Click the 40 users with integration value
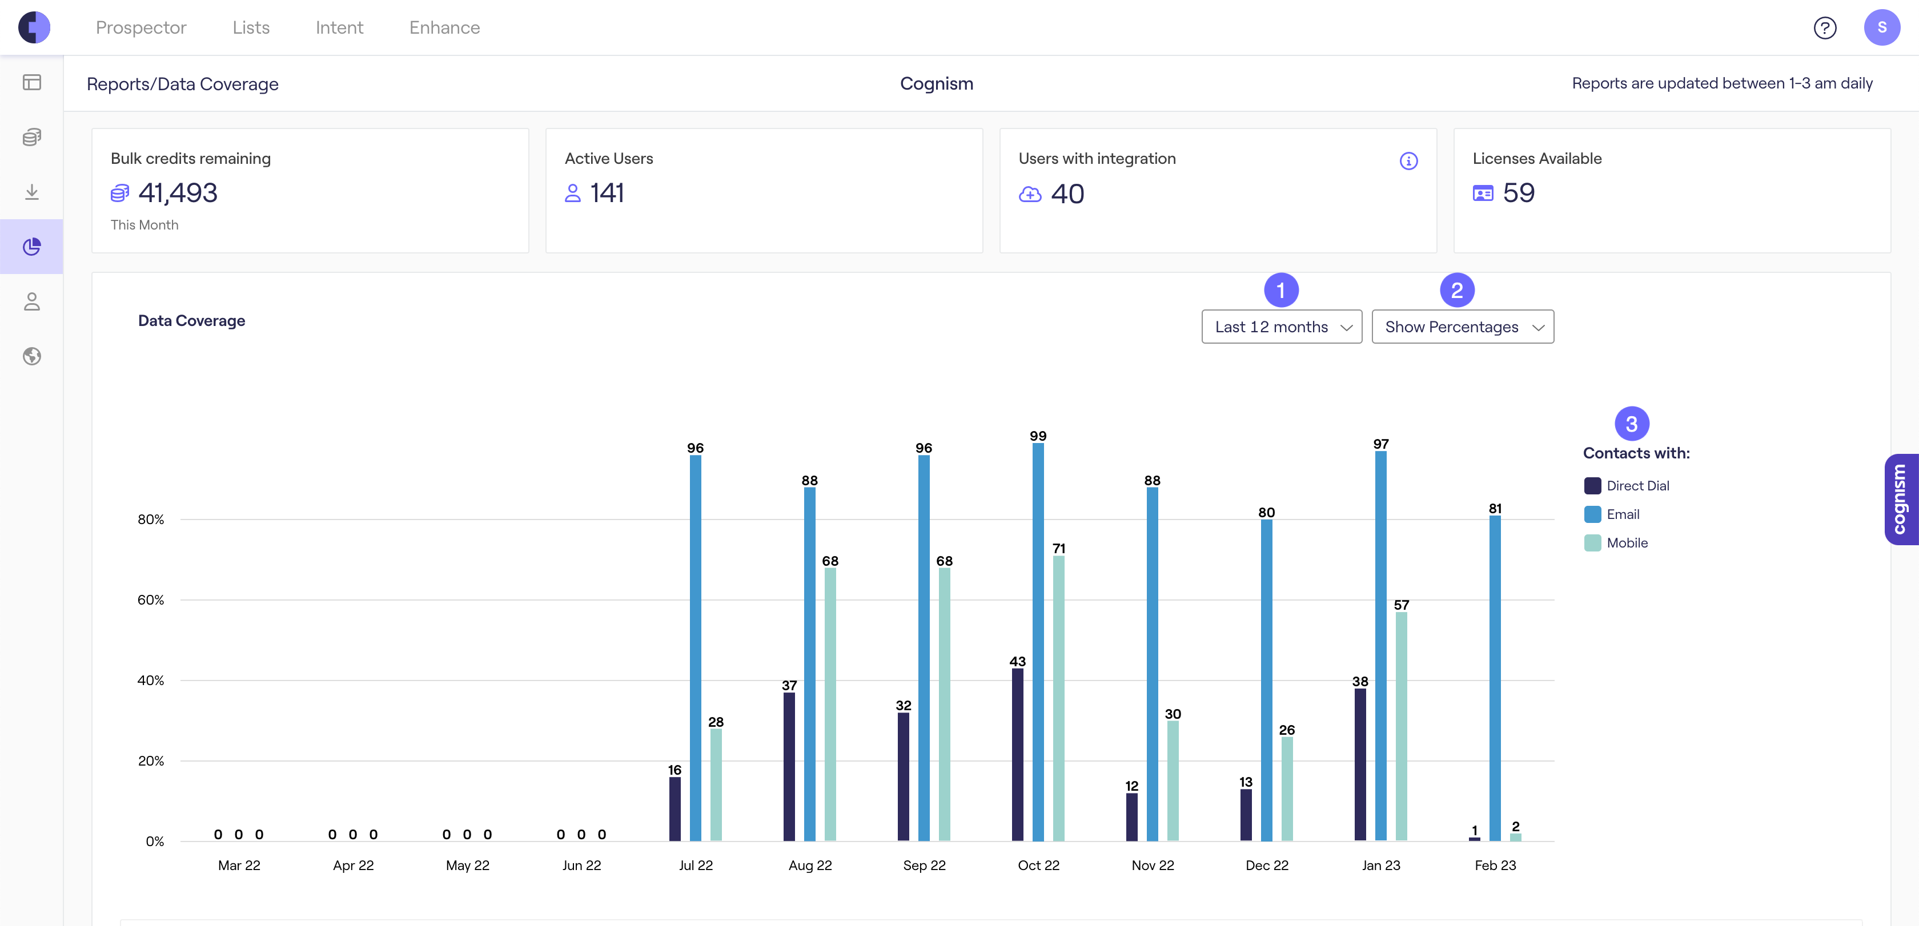The height and width of the screenshot is (926, 1919). pyautogui.click(x=1067, y=194)
